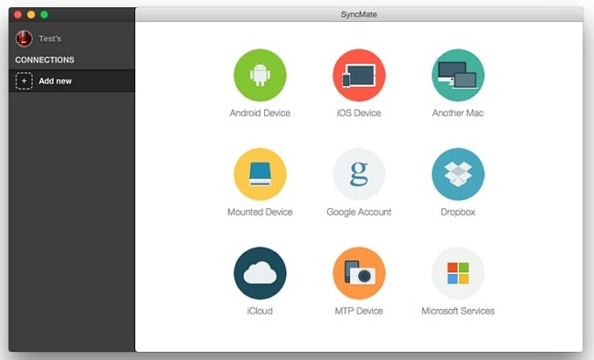Choose the MTP Device camera icon
The width and height of the screenshot is (594, 360).
coord(359,273)
